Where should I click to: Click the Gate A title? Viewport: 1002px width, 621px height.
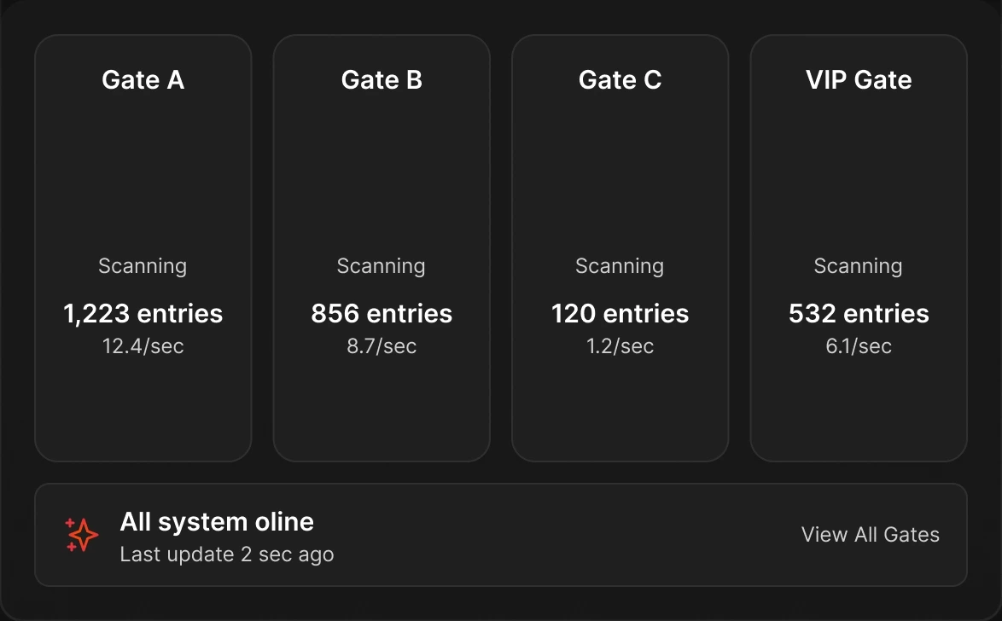143,80
